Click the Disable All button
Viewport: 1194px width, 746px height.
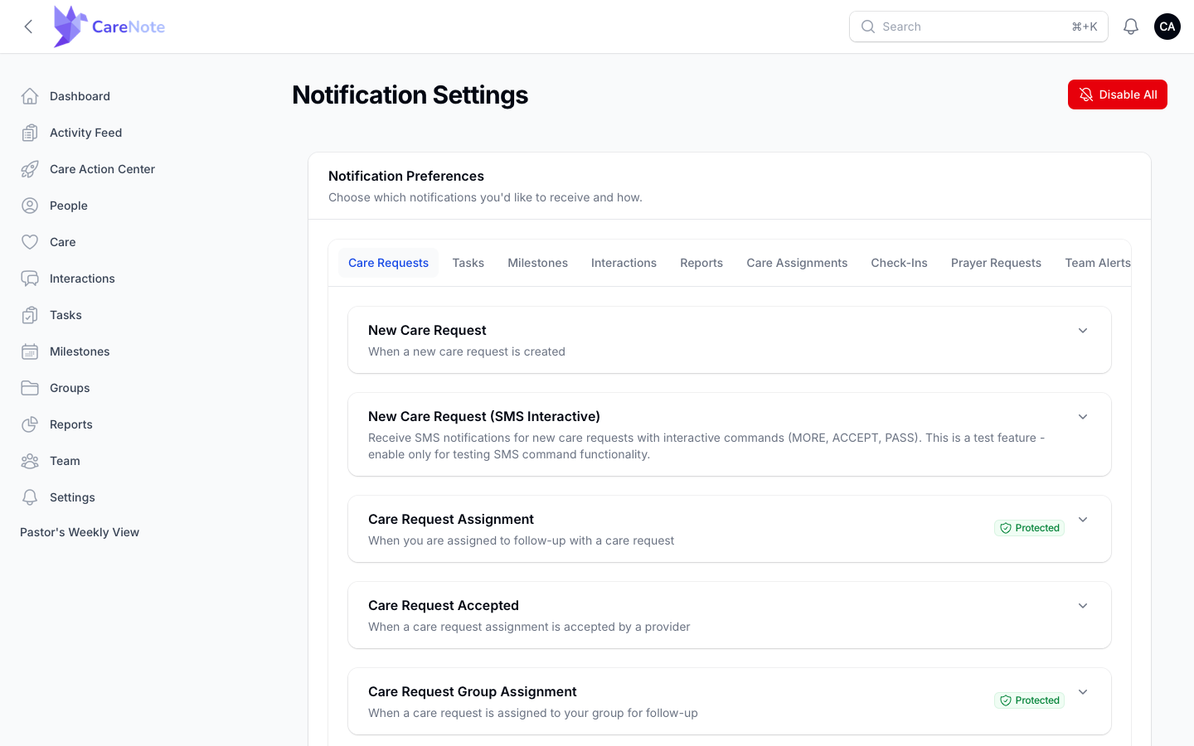coord(1118,94)
